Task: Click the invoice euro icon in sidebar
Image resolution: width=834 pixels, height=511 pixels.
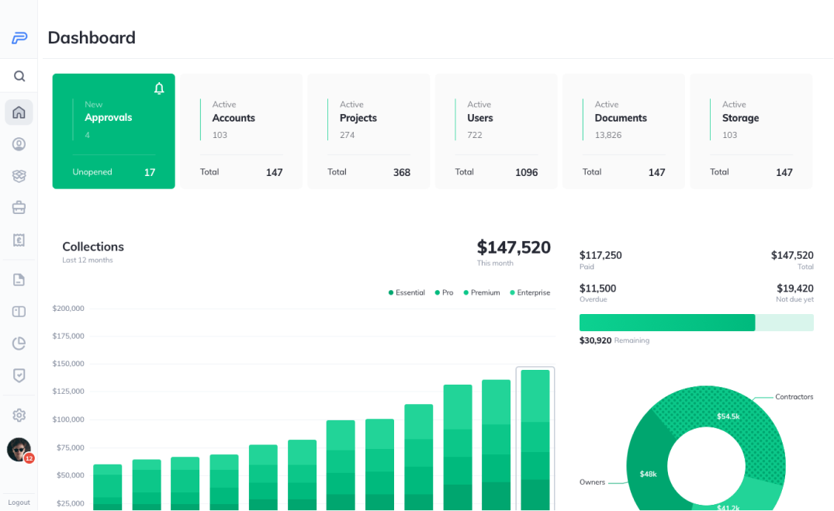Action: click(19, 240)
